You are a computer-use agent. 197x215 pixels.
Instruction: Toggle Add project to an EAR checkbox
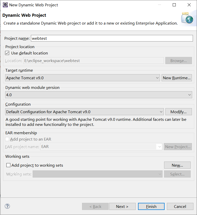(x=7, y=139)
